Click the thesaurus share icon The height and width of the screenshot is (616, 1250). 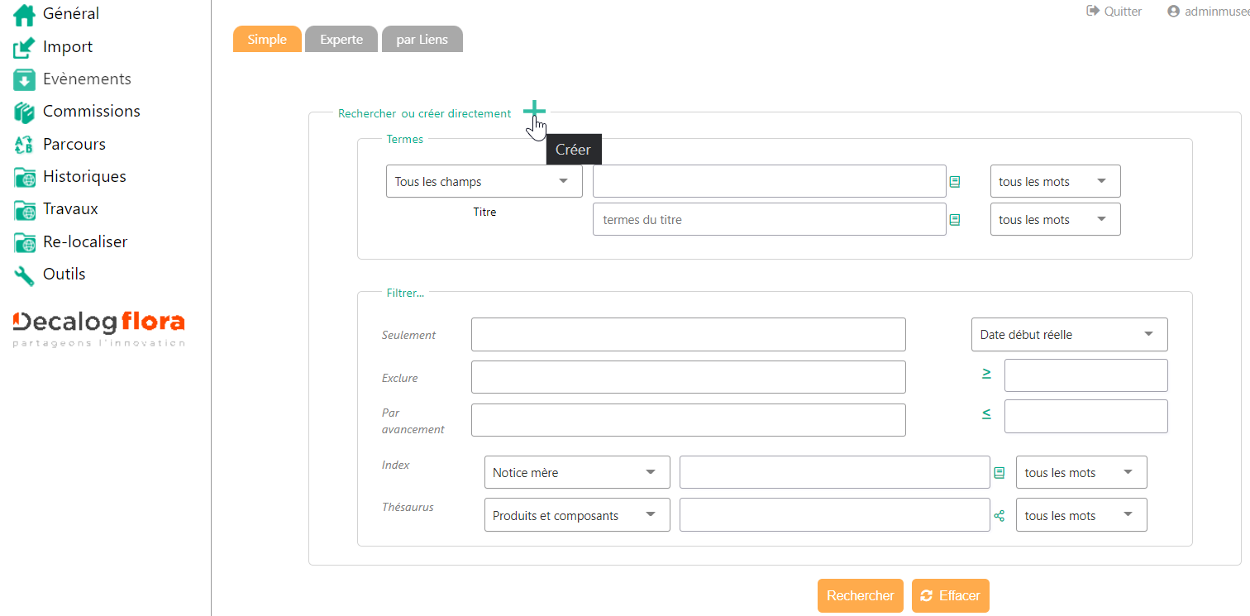tap(1000, 516)
